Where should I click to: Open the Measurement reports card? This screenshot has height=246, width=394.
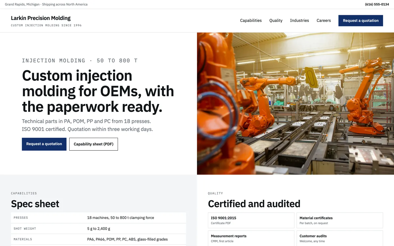pyautogui.click(x=251, y=238)
